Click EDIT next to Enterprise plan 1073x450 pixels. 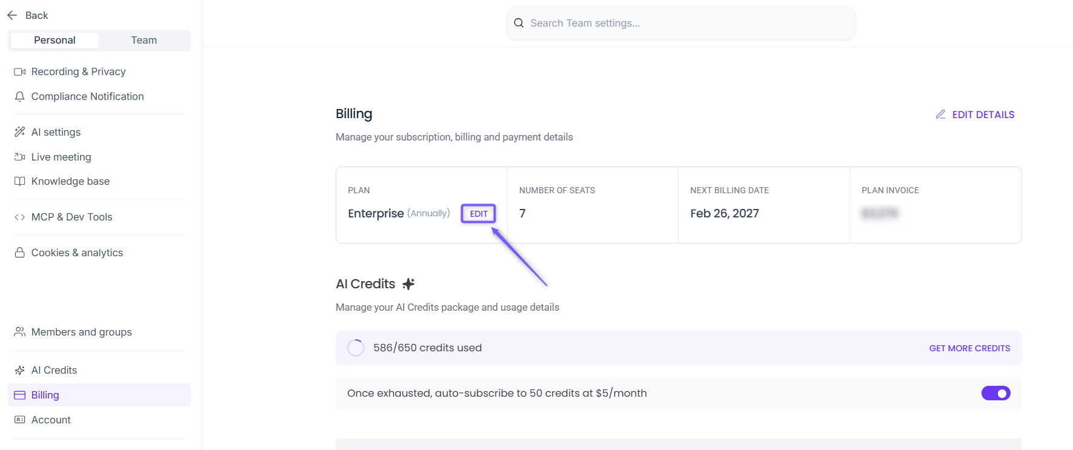coord(479,214)
